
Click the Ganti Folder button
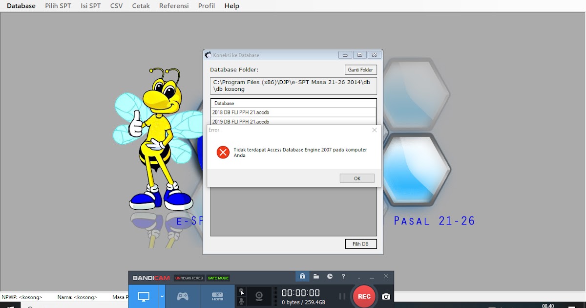click(360, 70)
